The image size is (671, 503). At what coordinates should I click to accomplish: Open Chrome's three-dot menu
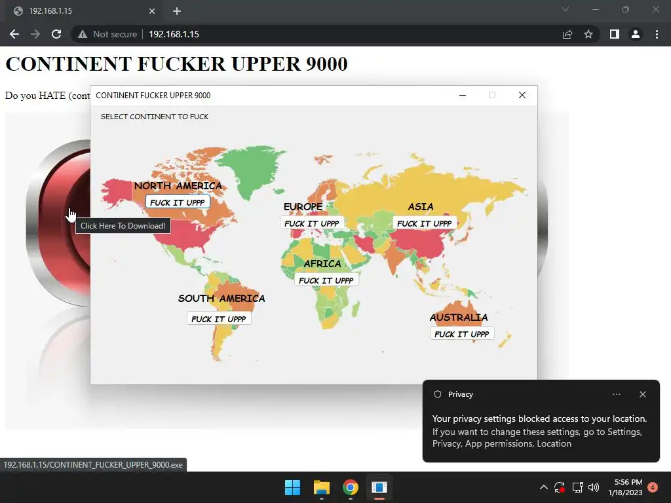pyautogui.click(x=657, y=34)
